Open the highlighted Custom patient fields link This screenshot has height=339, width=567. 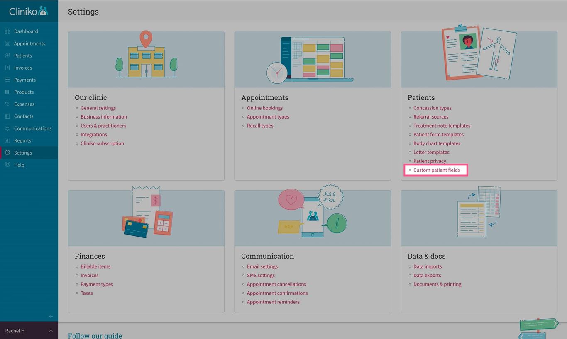[x=436, y=170]
